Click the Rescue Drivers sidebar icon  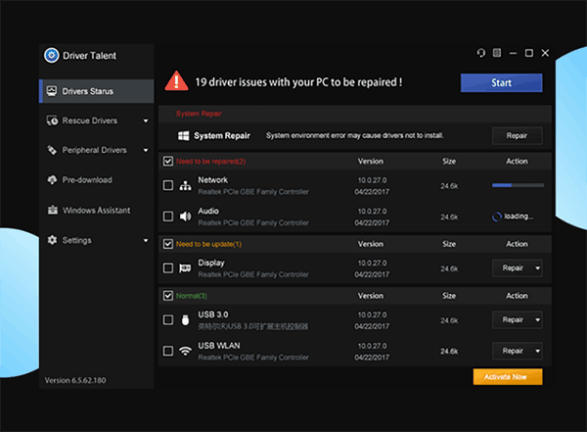pyautogui.click(x=52, y=120)
